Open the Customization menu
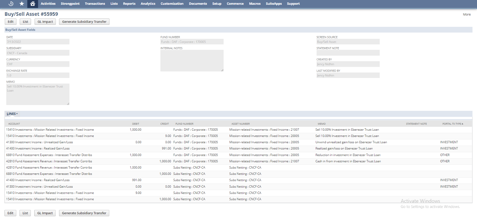Image resolution: width=477 pixels, height=219 pixels. (172, 4)
